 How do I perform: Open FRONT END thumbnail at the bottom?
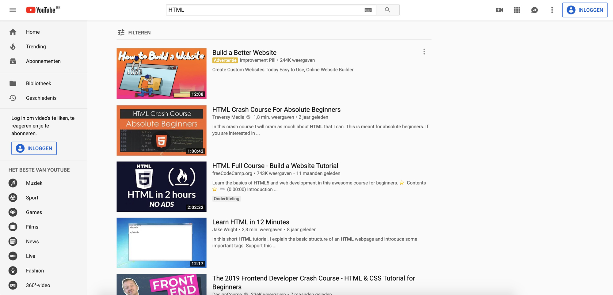tap(162, 285)
